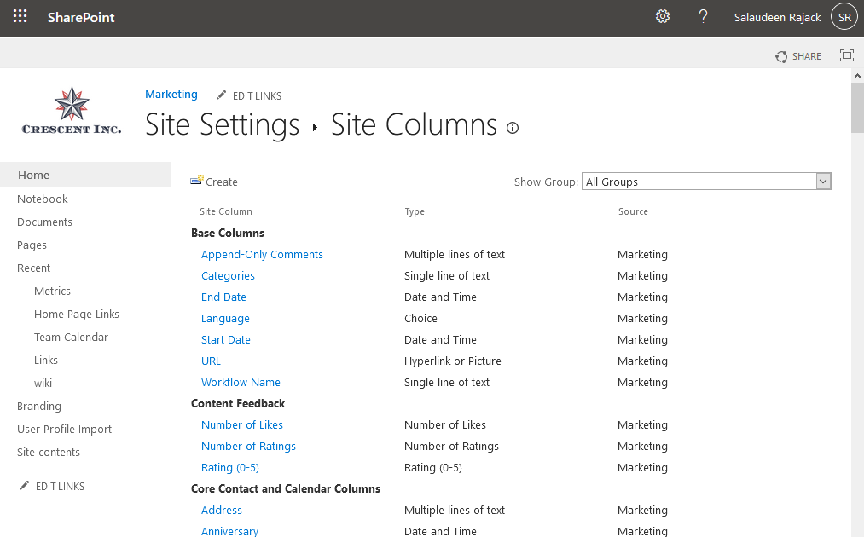Select the Team Calendar recent link
This screenshot has width=864, height=537.
pyautogui.click(x=71, y=337)
